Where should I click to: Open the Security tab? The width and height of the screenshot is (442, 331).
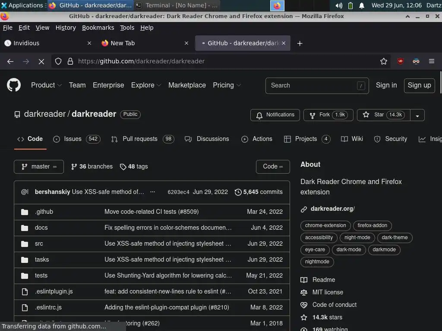[x=390, y=139]
